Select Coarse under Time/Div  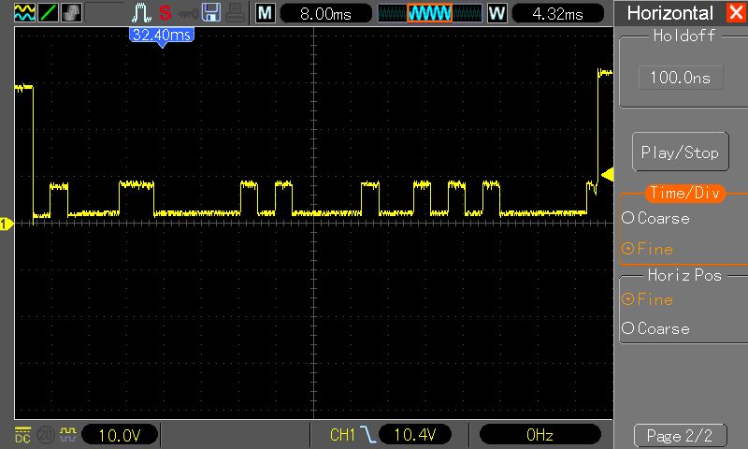pyautogui.click(x=655, y=218)
